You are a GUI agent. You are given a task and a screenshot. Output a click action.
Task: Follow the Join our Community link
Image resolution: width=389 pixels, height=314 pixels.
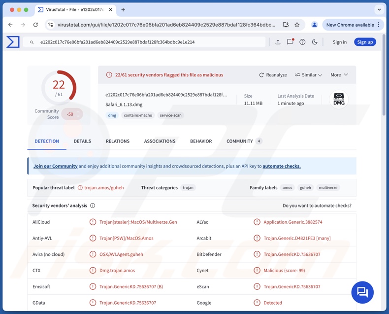(56, 166)
